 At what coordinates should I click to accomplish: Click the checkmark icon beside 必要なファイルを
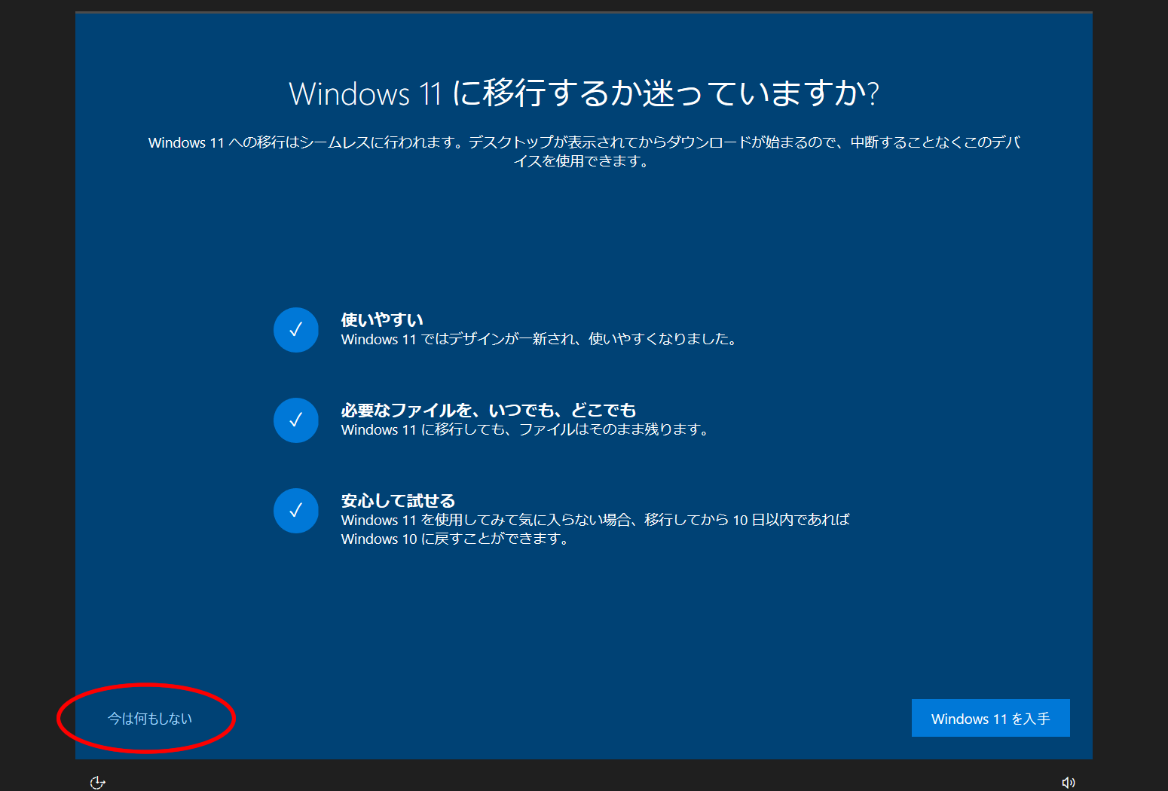[296, 420]
